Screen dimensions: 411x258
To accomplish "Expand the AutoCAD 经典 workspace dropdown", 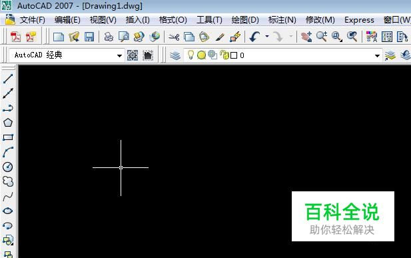I will point(119,55).
